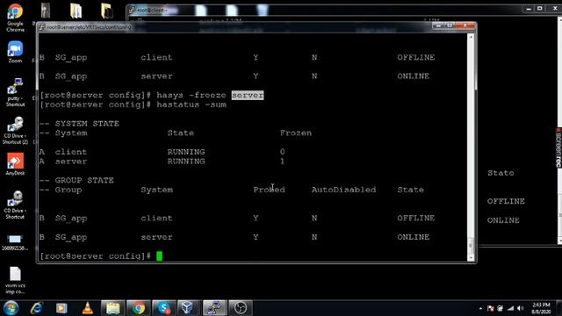The height and width of the screenshot is (316, 562).
Task: Open File Explorer on the taskbar
Action: (x=113, y=308)
